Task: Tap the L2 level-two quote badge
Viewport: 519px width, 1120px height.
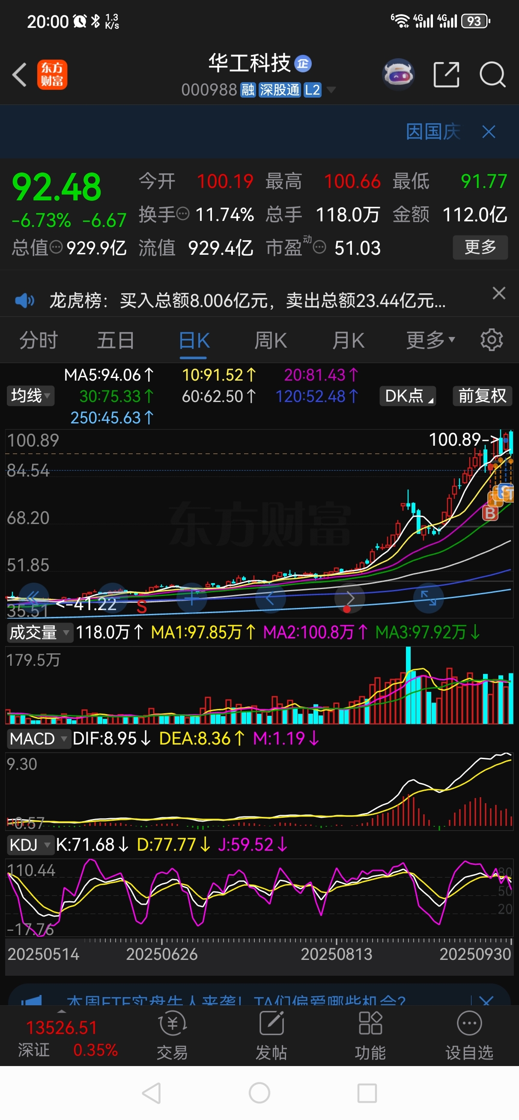Action: tap(312, 90)
